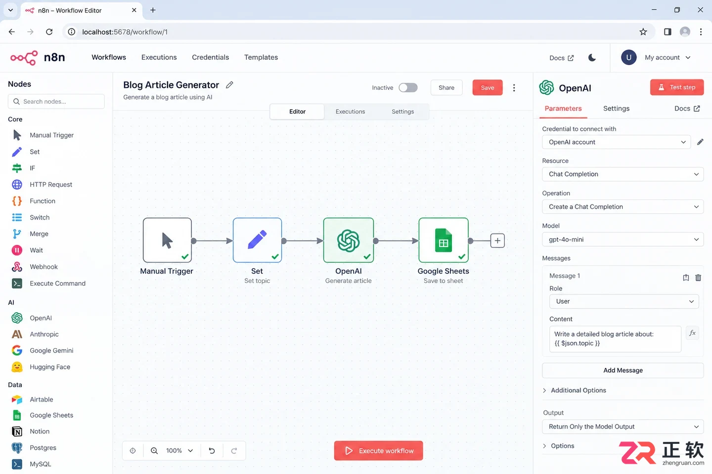Open the Credential OpenAI account dropdown
The width and height of the screenshot is (712, 474).
pyautogui.click(x=616, y=142)
